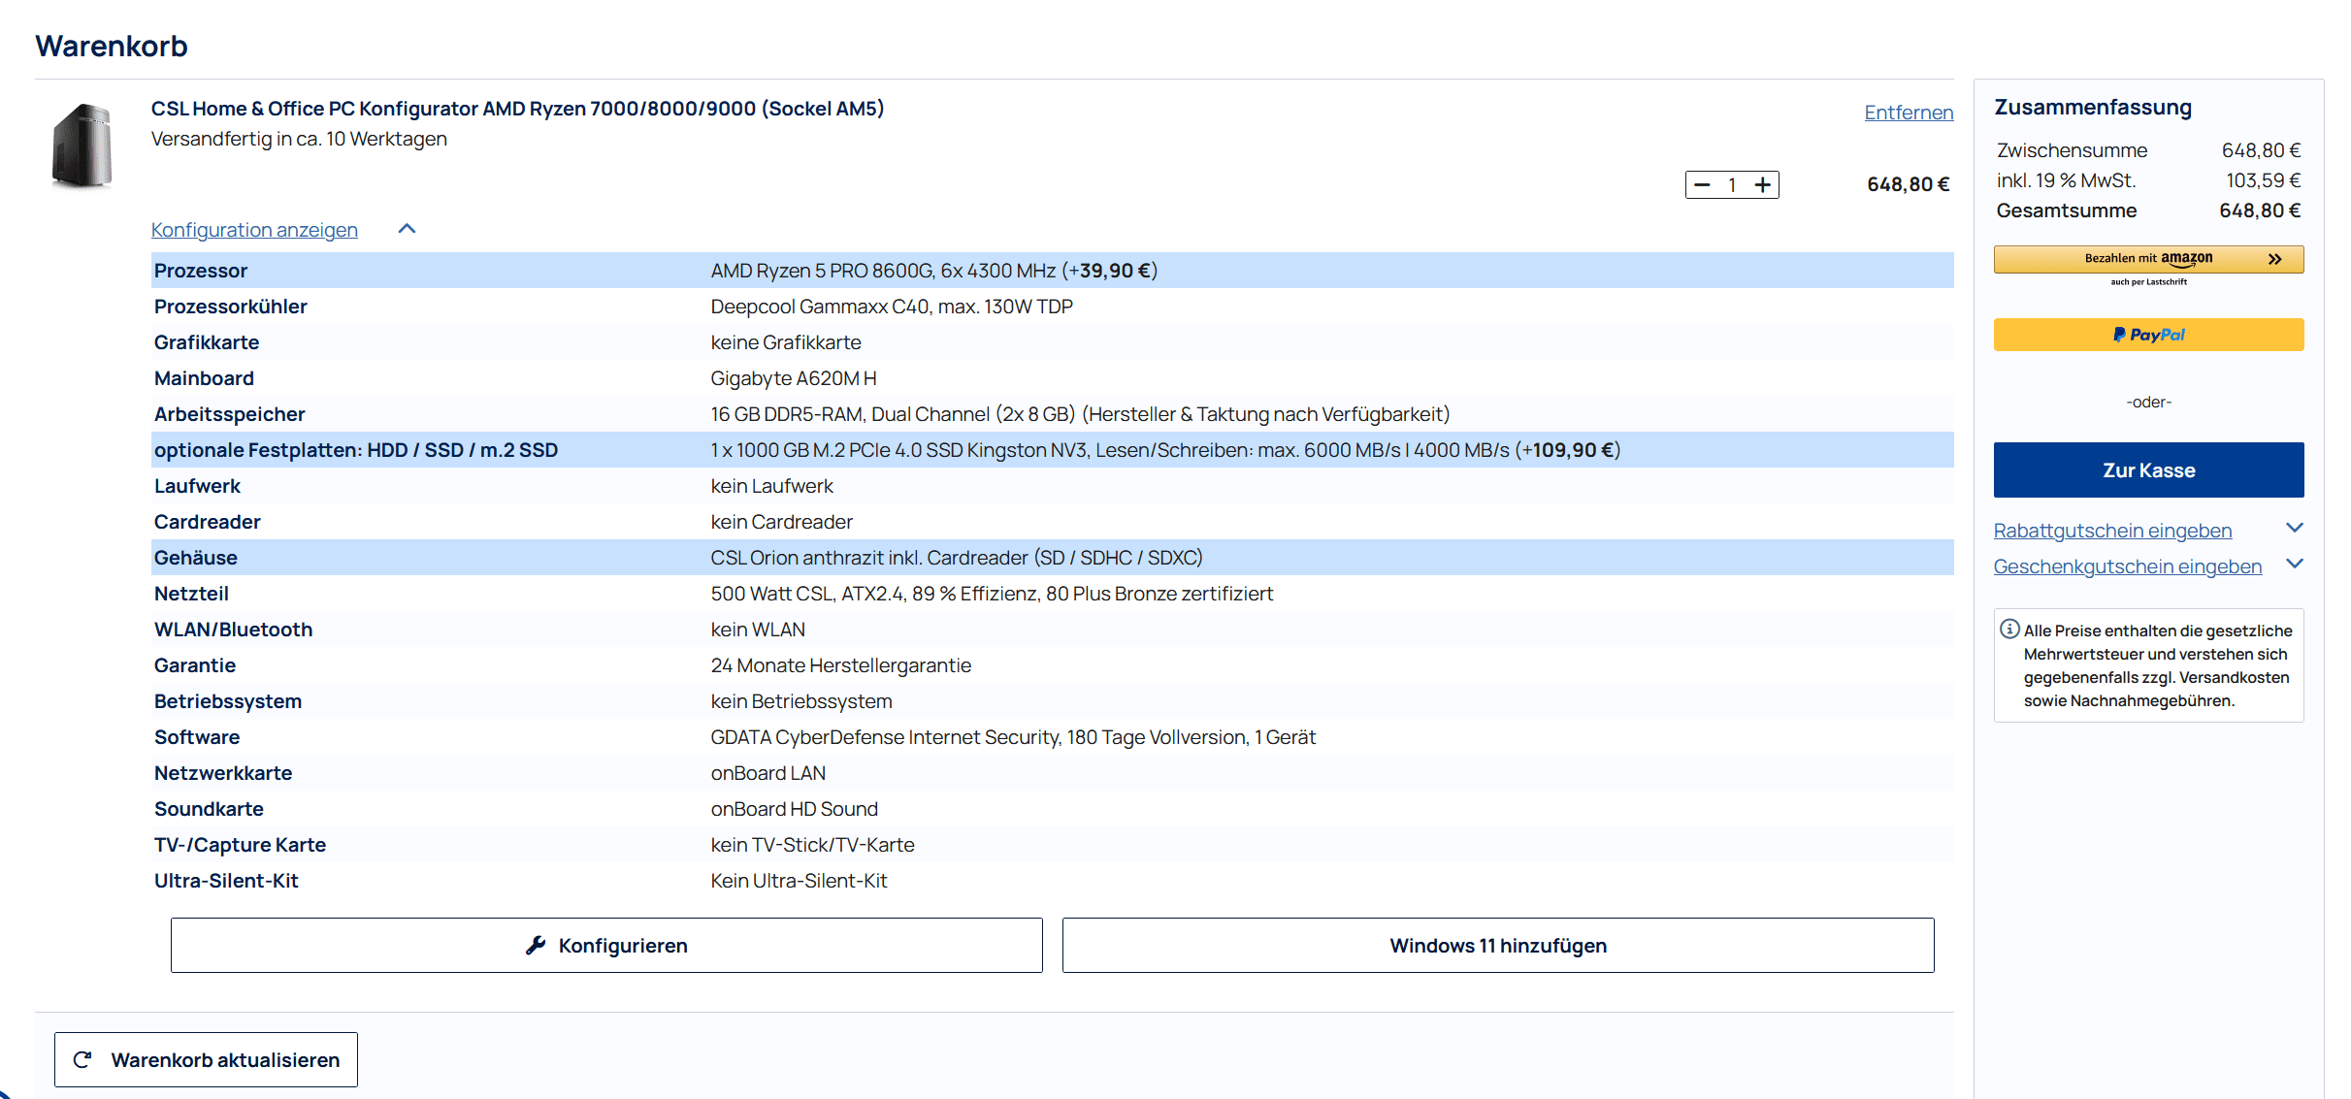The height and width of the screenshot is (1099, 2351).
Task: Expand Geschenkgutschein eingeben chevron
Action: tap(2294, 565)
